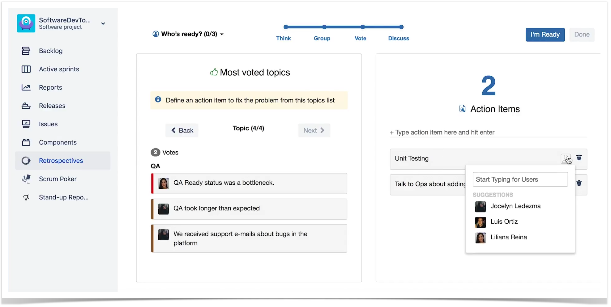
Task: Click avatar on 'QA took longer' card
Action: pos(164,209)
